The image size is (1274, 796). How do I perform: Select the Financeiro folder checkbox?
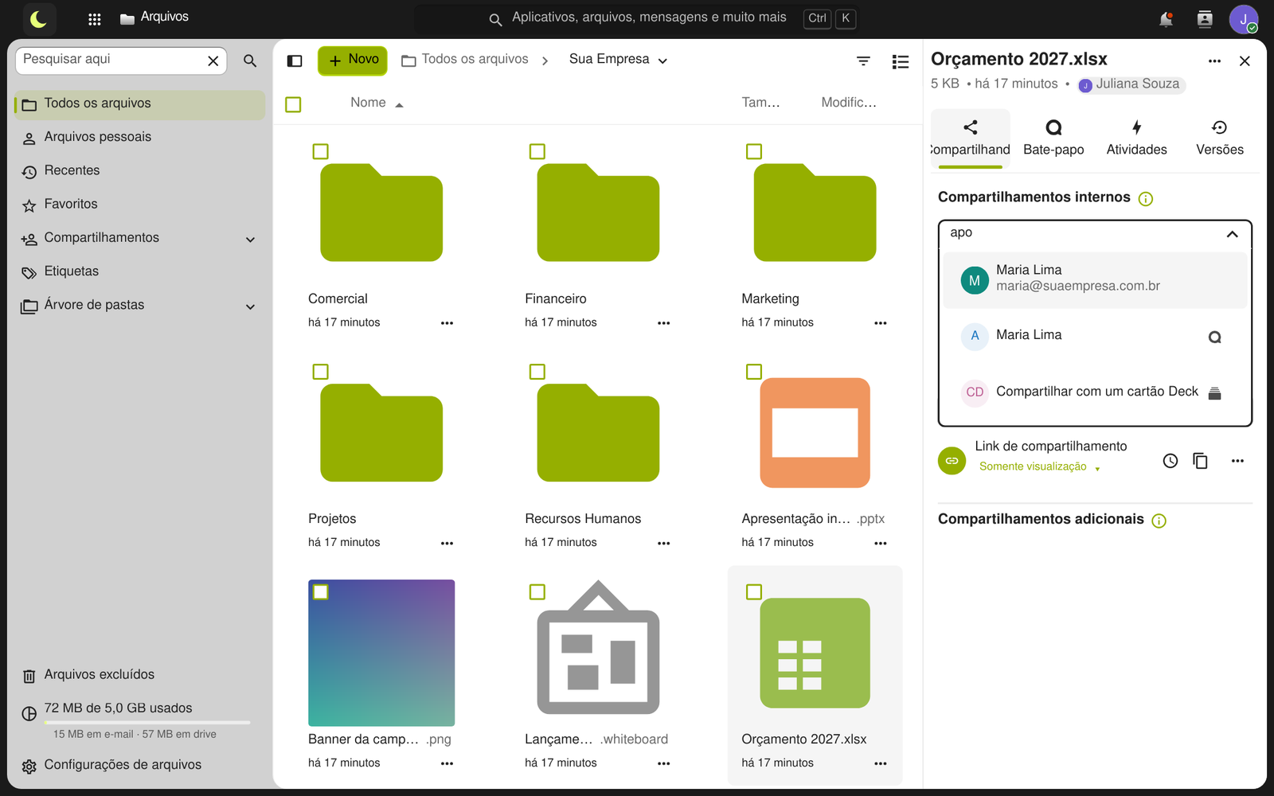point(537,151)
